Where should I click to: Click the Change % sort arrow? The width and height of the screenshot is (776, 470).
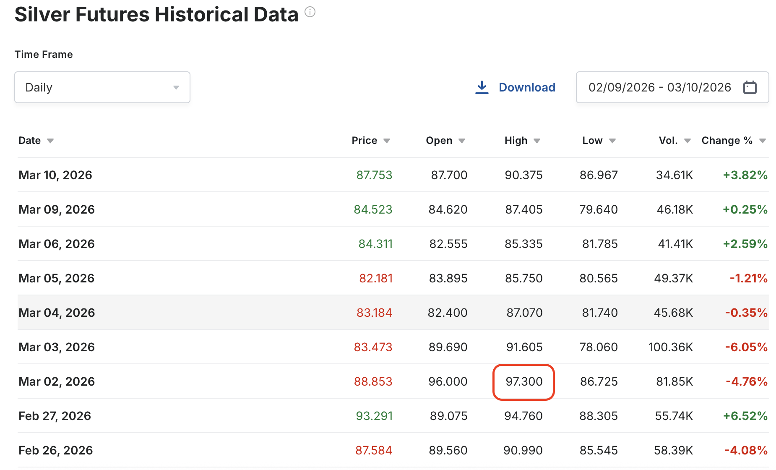click(x=763, y=141)
